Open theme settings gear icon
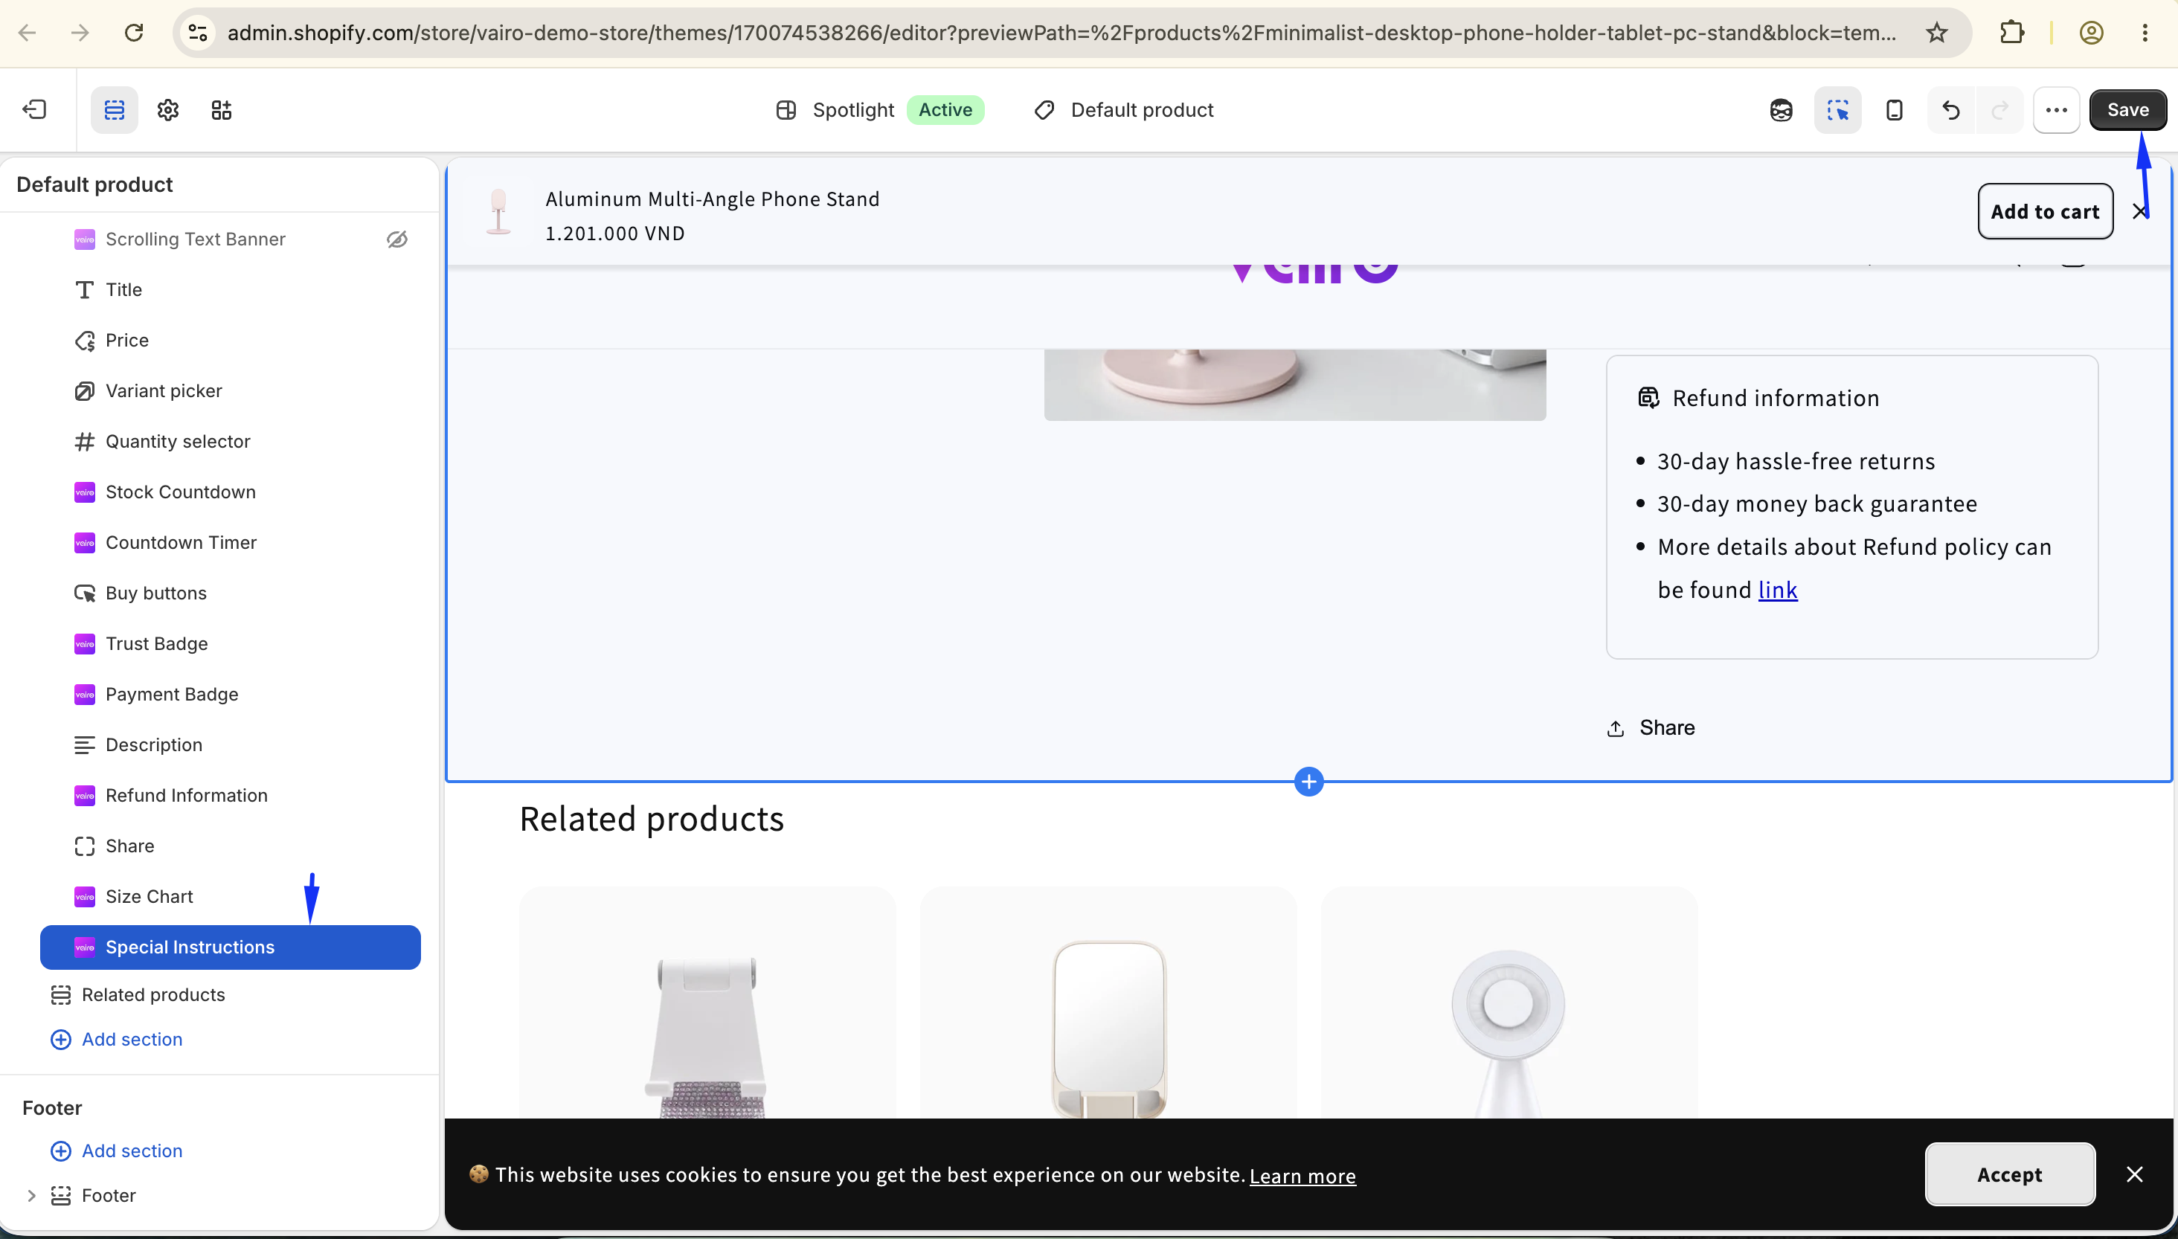 click(x=167, y=110)
